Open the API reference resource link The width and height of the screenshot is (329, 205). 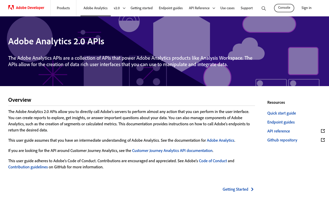(x=279, y=131)
